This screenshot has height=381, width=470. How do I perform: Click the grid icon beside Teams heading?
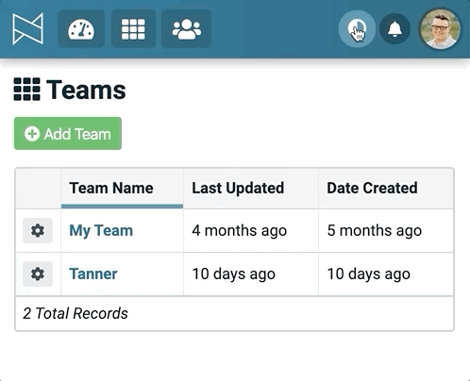coord(26,90)
